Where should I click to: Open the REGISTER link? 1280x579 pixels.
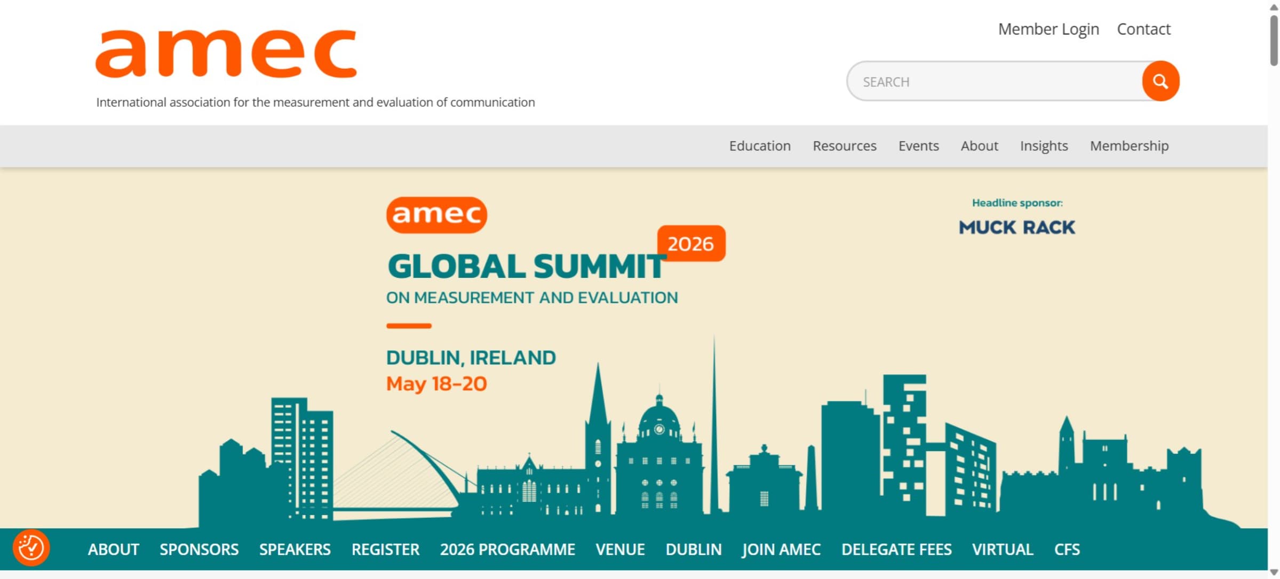pyautogui.click(x=385, y=550)
